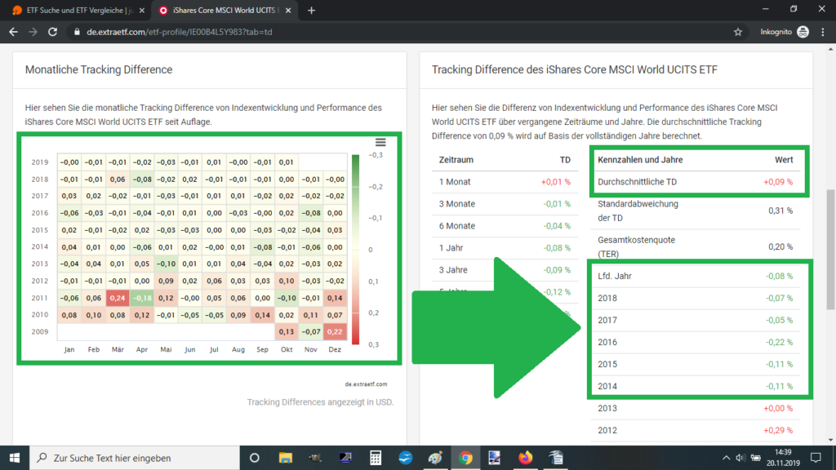Open the Paint app in taskbar
The width and height of the screenshot is (836, 470).
click(436, 458)
